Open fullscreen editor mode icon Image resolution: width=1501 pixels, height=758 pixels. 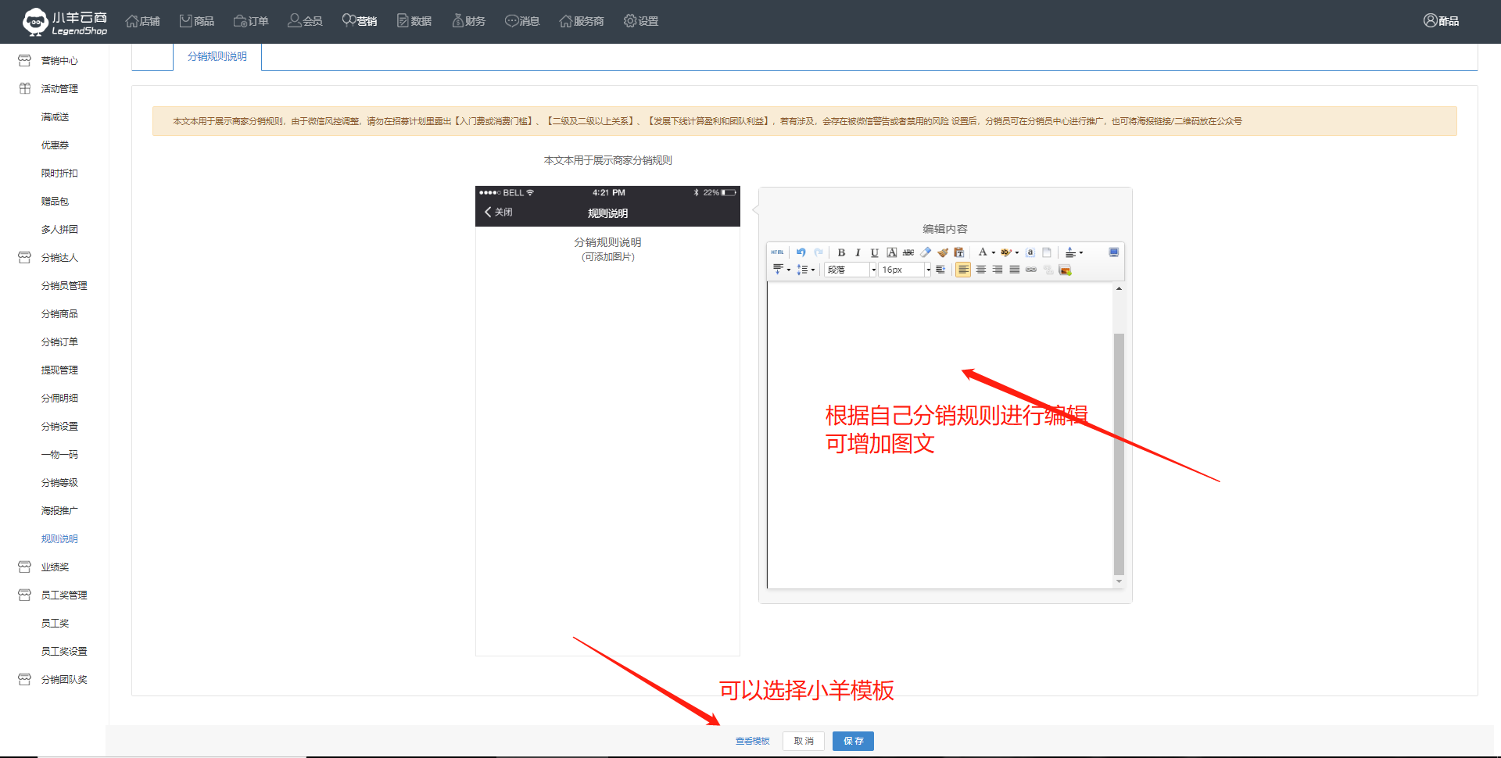(x=1114, y=252)
